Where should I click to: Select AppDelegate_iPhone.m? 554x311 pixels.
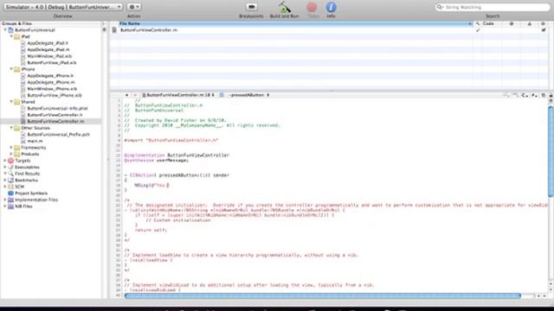(51, 82)
